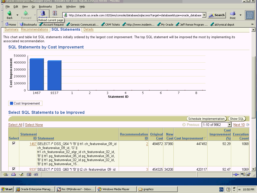Image resolution: width=257 pixels, height=193 pixels.
Task: Click the Reload page icon
Action: coord(43,13)
